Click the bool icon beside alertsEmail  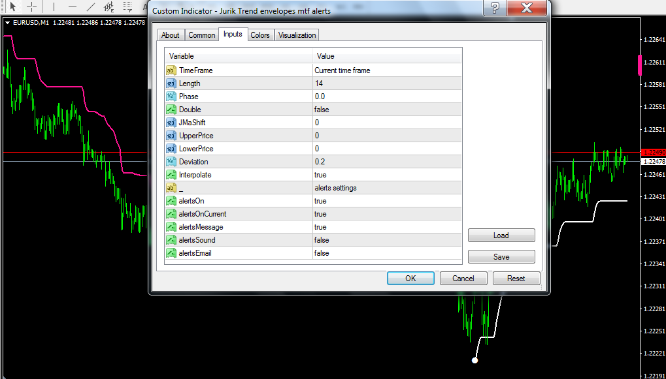coord(171,254)
